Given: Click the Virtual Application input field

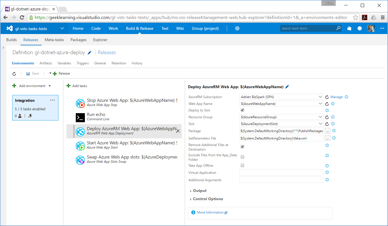Looking at the screenshot, I should 282,172.
